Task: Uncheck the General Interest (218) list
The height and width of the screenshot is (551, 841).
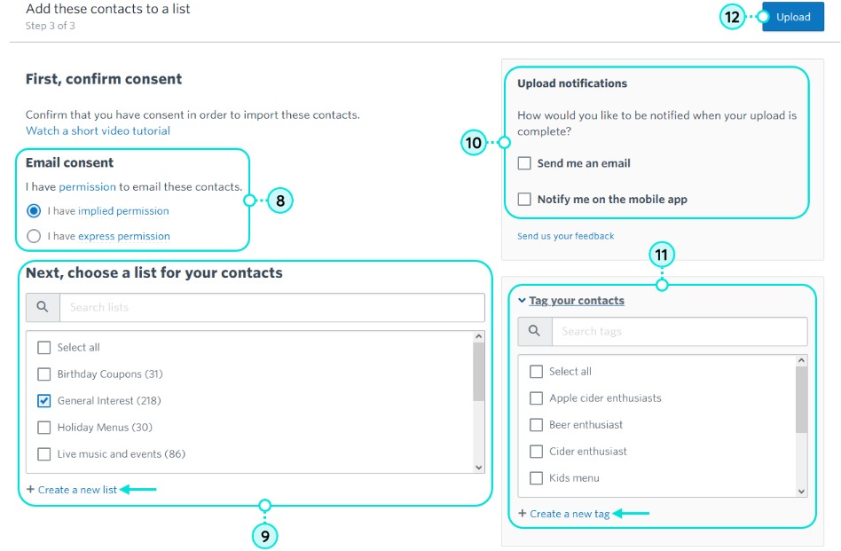Action: tap(44, 401)
